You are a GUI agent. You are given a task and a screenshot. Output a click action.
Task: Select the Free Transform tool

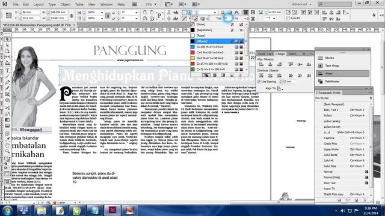pyautogui.click(x=7, y=114)
